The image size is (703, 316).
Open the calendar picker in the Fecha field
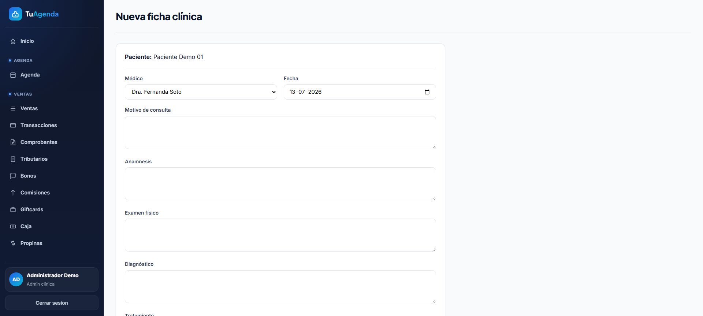(x=427, y=92)
